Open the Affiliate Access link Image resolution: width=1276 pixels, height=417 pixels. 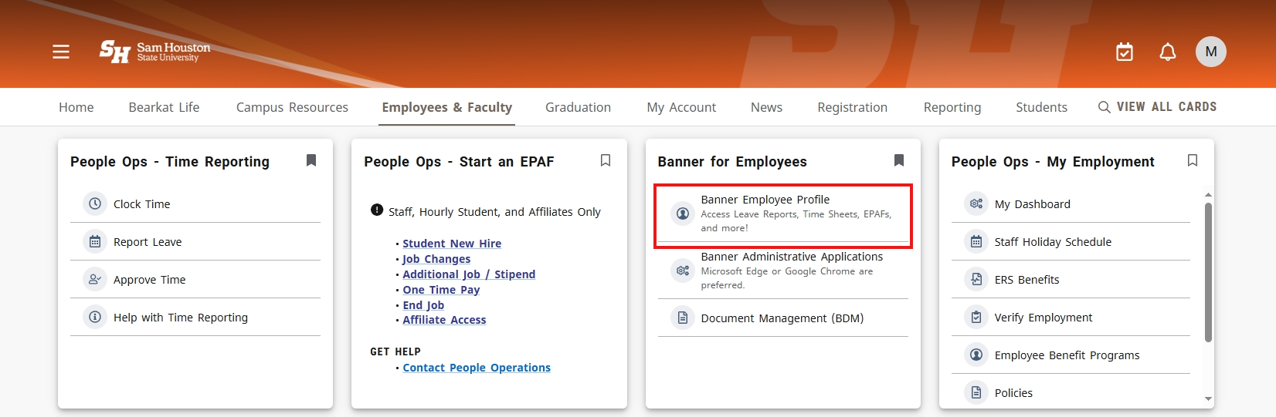click(x=444, y=320)
